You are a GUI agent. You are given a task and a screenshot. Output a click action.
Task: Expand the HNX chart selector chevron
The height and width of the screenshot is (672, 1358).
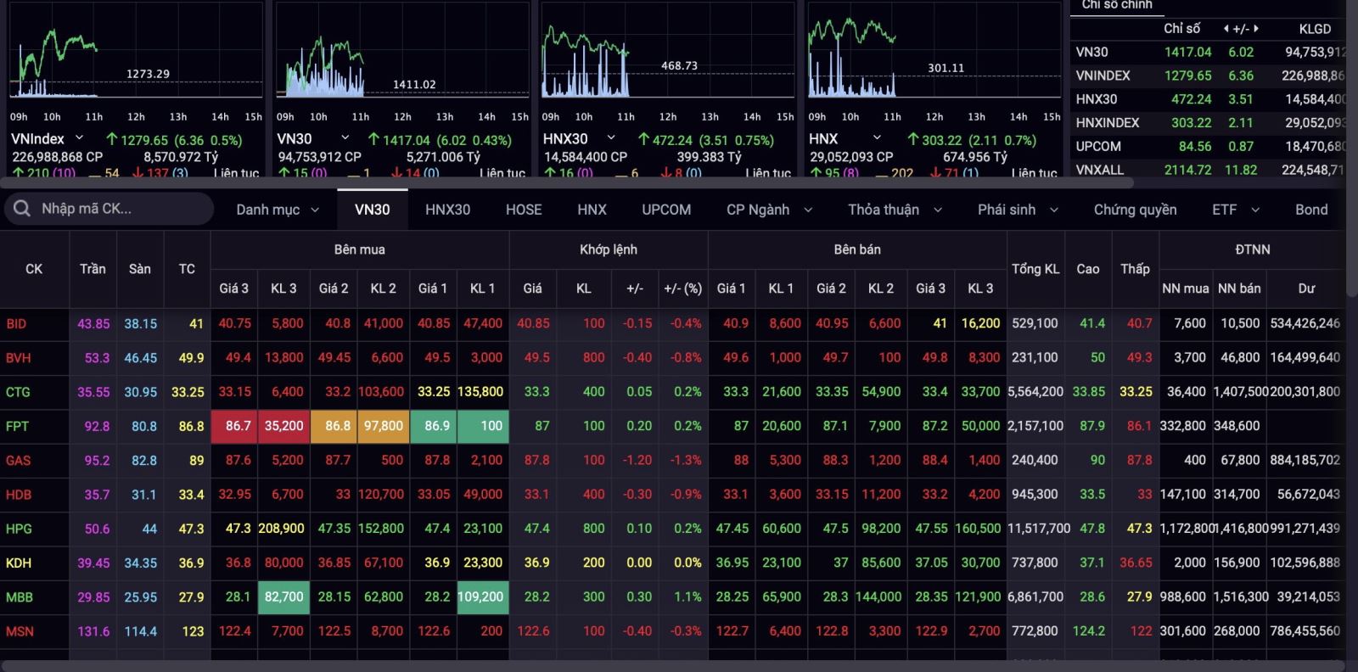[x=877, y=137]
